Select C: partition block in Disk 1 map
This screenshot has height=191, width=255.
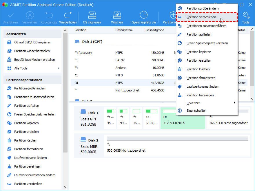coord(151,118)
